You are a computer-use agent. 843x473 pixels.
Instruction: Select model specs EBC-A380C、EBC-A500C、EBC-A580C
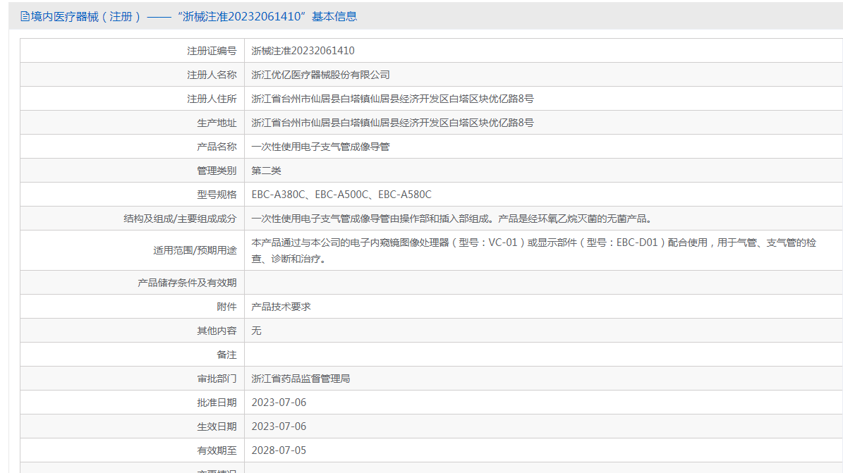[341, 195]
